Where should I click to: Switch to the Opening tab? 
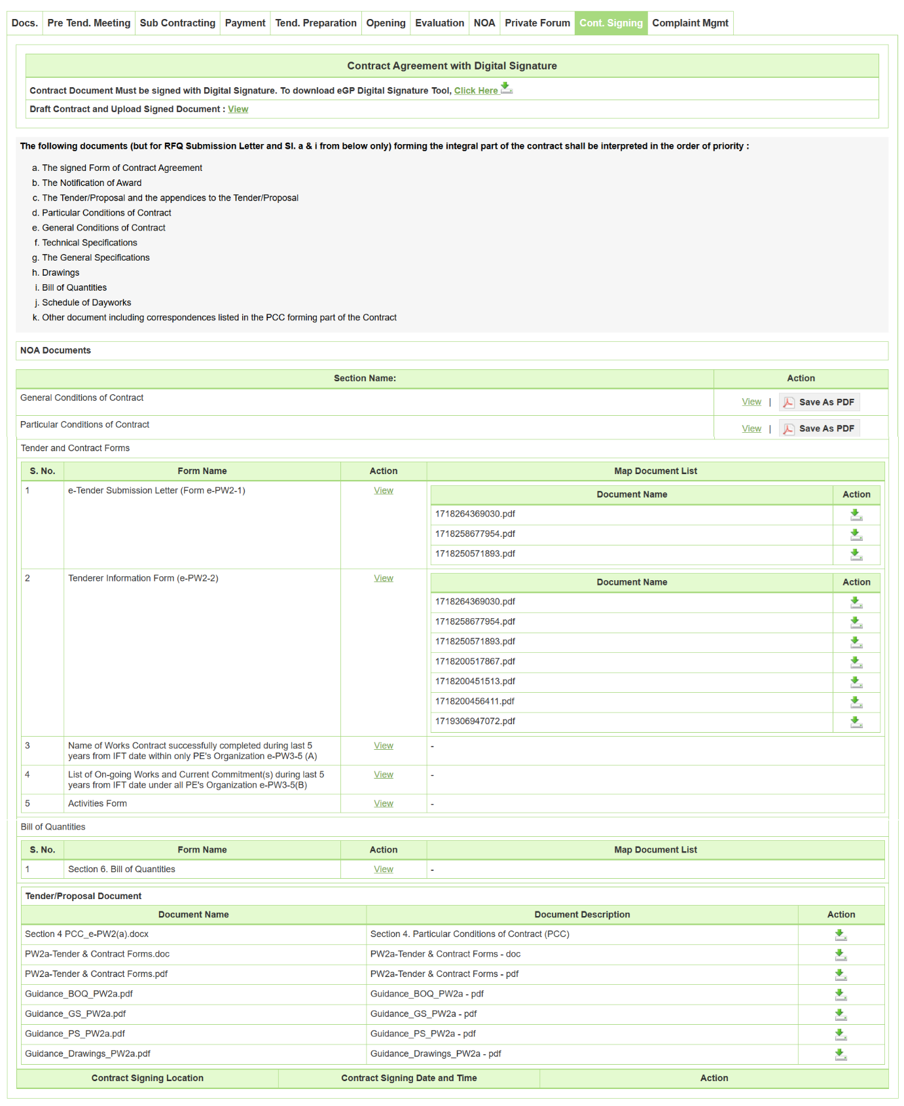coord(386,23)
